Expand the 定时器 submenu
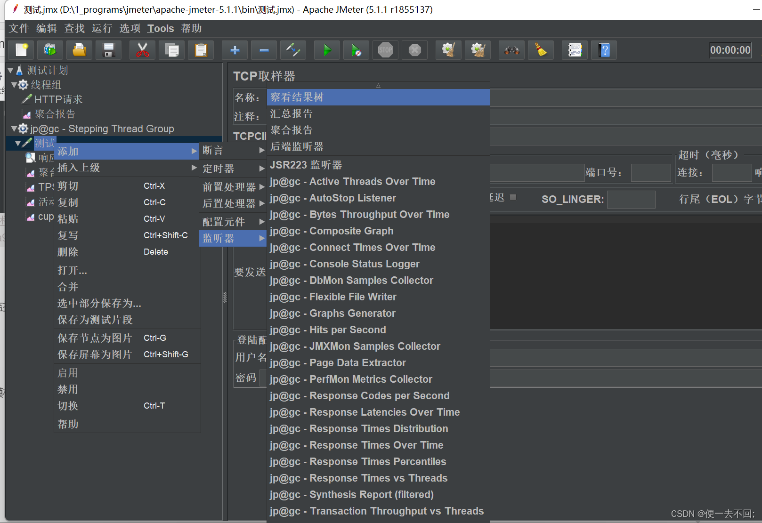This screenshot has width=762, height=523. (x=233, y=169)
